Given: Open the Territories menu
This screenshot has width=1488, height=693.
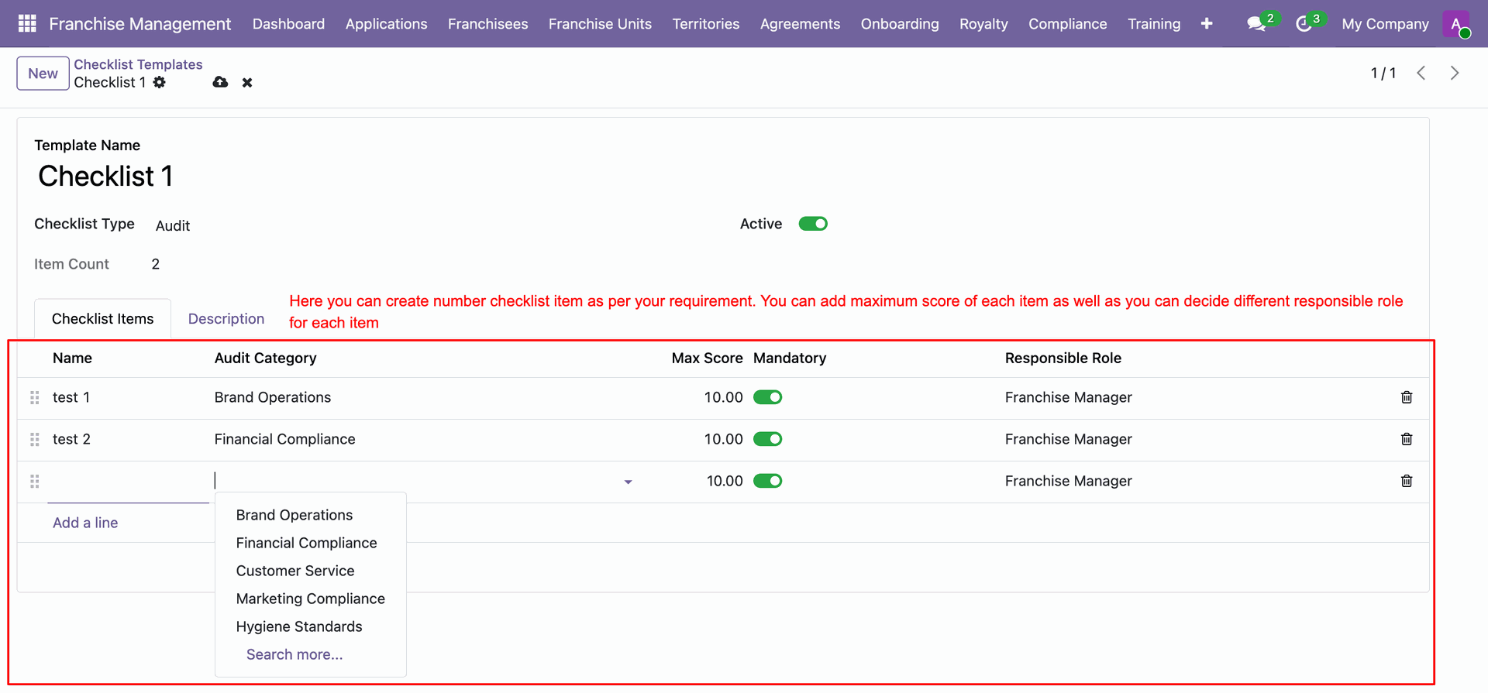Looking at the screenshot, I should click(x=705, y=24).
